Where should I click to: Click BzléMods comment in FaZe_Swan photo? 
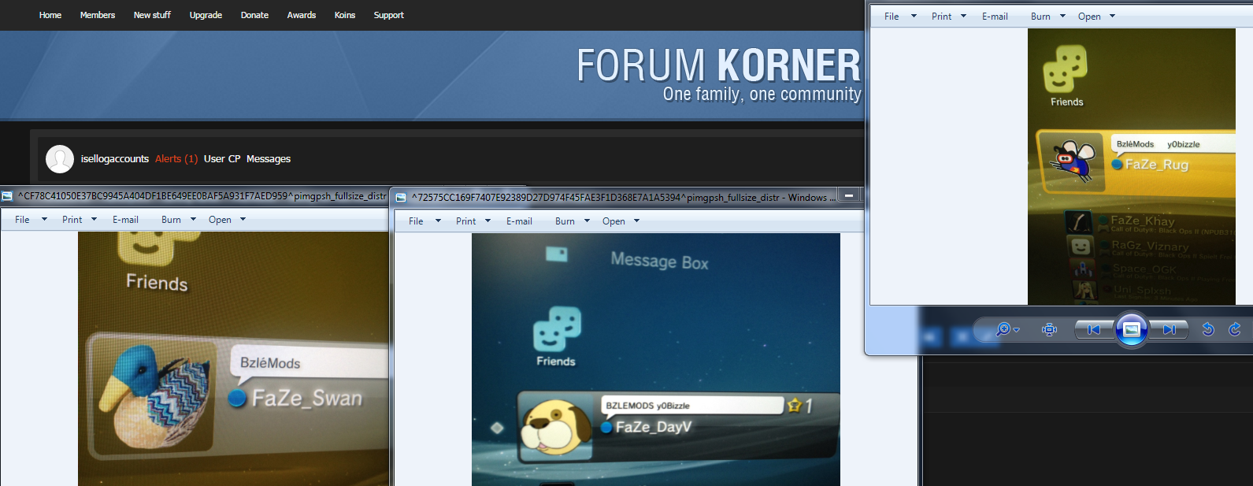(x=270, y=363)
